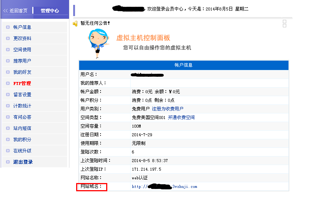Click the arrow icon beside 帐户信息

[x=8, y=27]
